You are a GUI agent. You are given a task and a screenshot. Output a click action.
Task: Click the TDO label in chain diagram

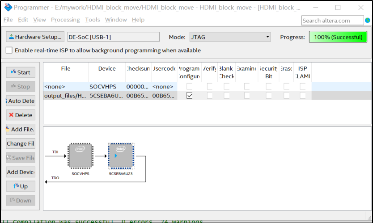pos(55,178)
